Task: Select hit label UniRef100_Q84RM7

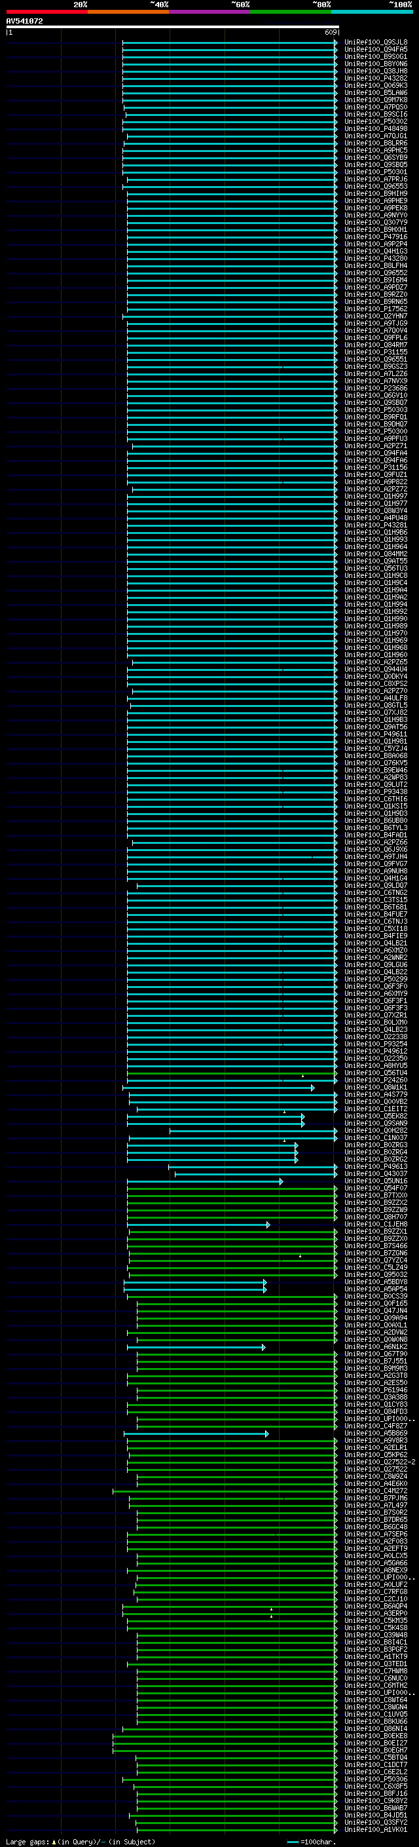Action: coord(375,345)
